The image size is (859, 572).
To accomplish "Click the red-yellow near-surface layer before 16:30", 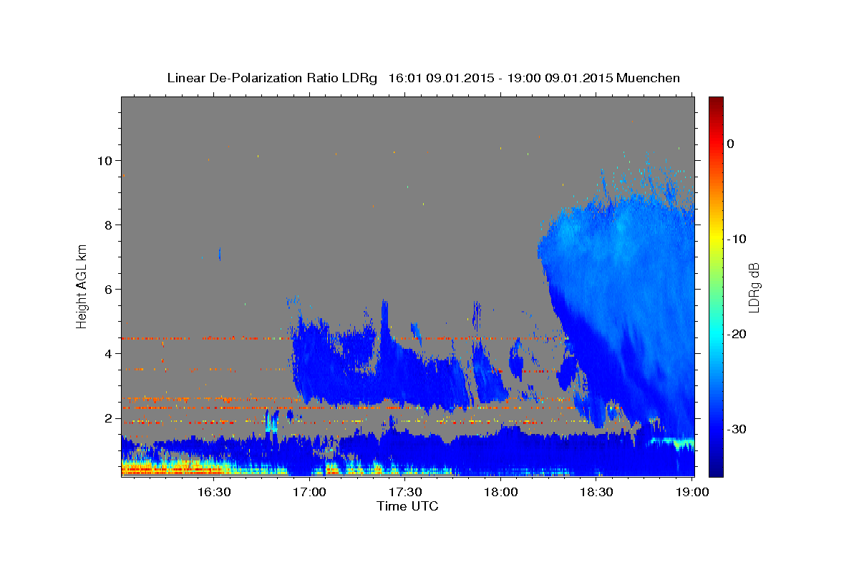I will click(172, 468).
